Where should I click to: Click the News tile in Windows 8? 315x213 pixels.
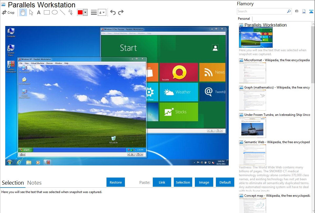click(212, 72)
